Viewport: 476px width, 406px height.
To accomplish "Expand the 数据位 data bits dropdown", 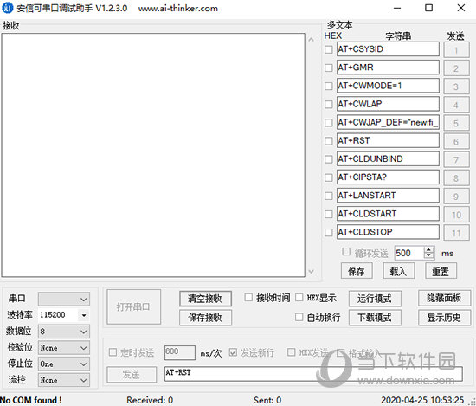I will pyautogui.click(x=64, y=332).
